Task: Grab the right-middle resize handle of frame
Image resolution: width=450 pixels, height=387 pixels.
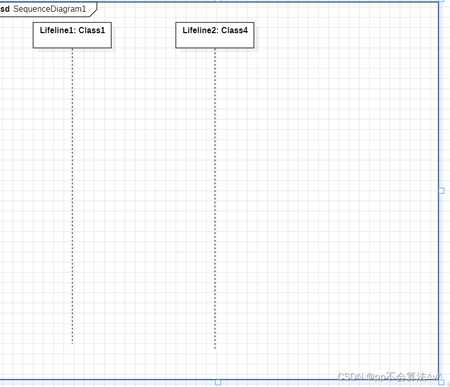Action: [x=442, y=191]
